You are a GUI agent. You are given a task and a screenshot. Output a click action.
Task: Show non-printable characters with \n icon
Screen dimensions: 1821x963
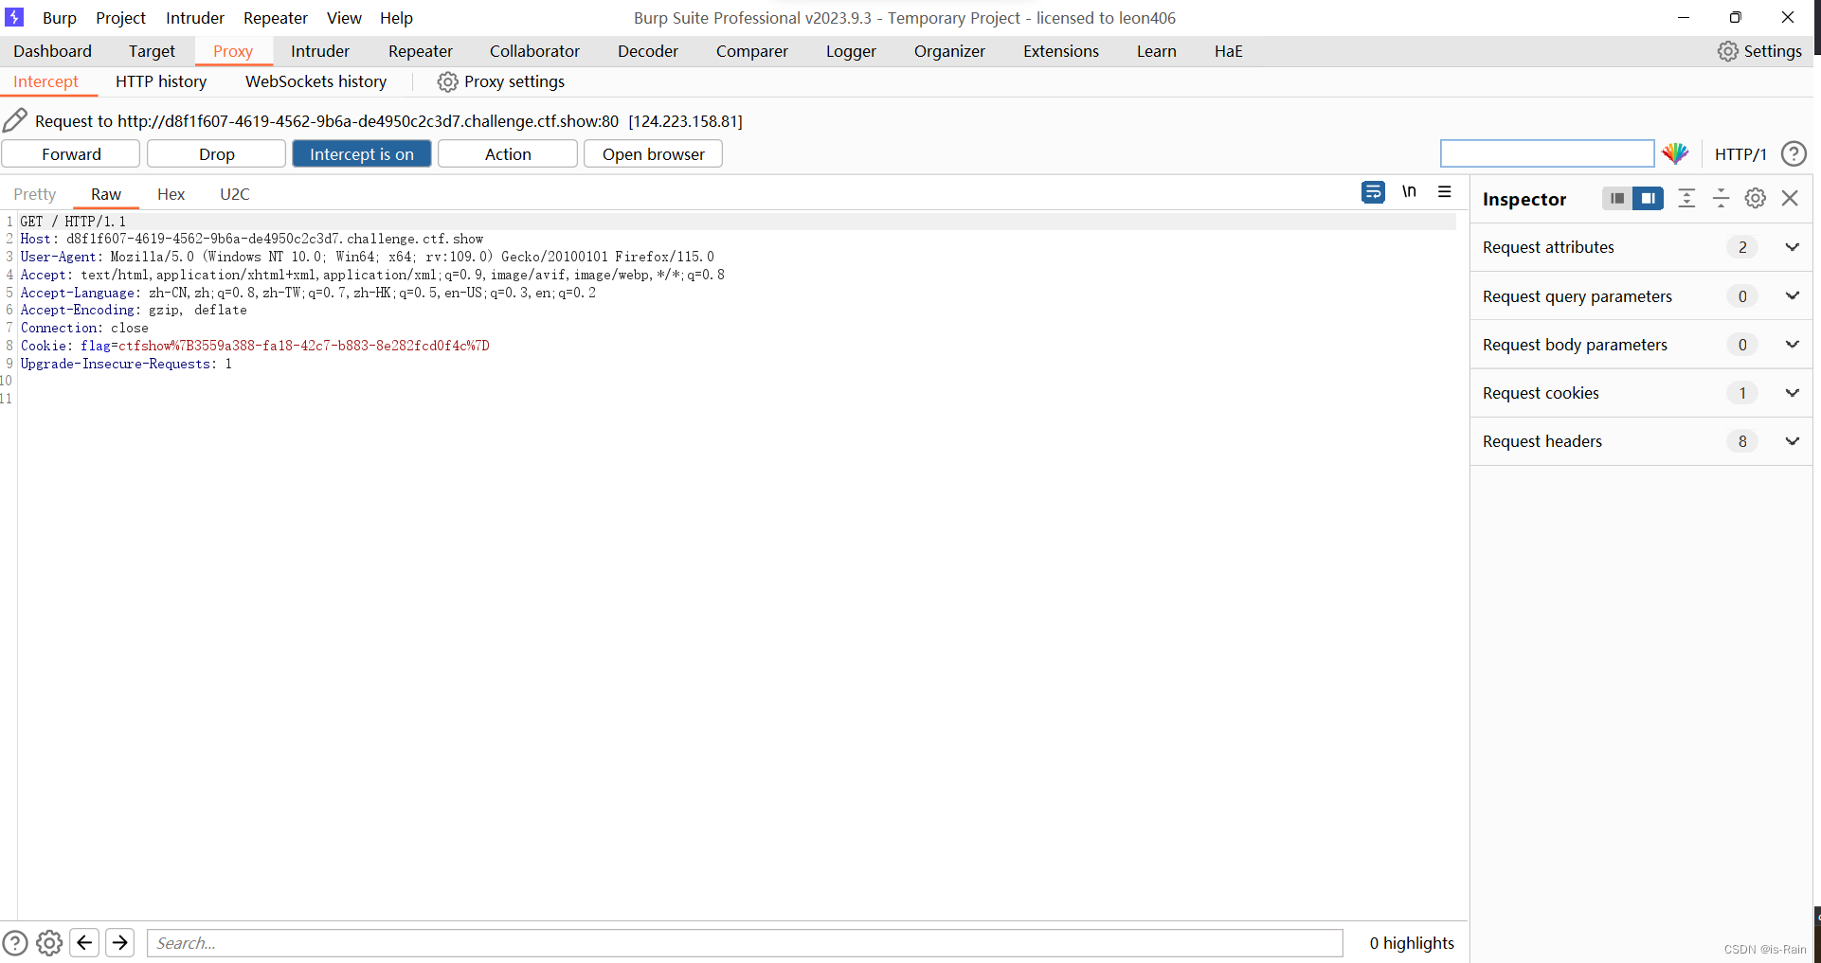pyautogui.click(x=1409, y=192)
